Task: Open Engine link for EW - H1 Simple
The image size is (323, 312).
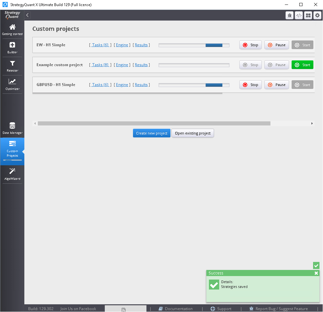Action: click(122, 45)
